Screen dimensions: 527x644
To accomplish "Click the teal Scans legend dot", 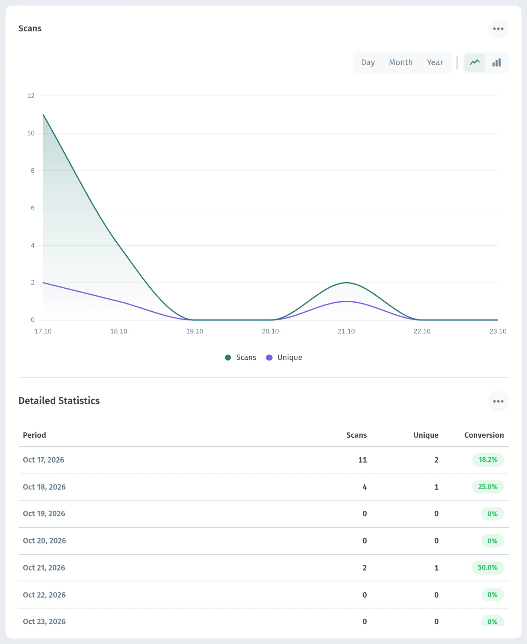I will click(x=228, y=358).
